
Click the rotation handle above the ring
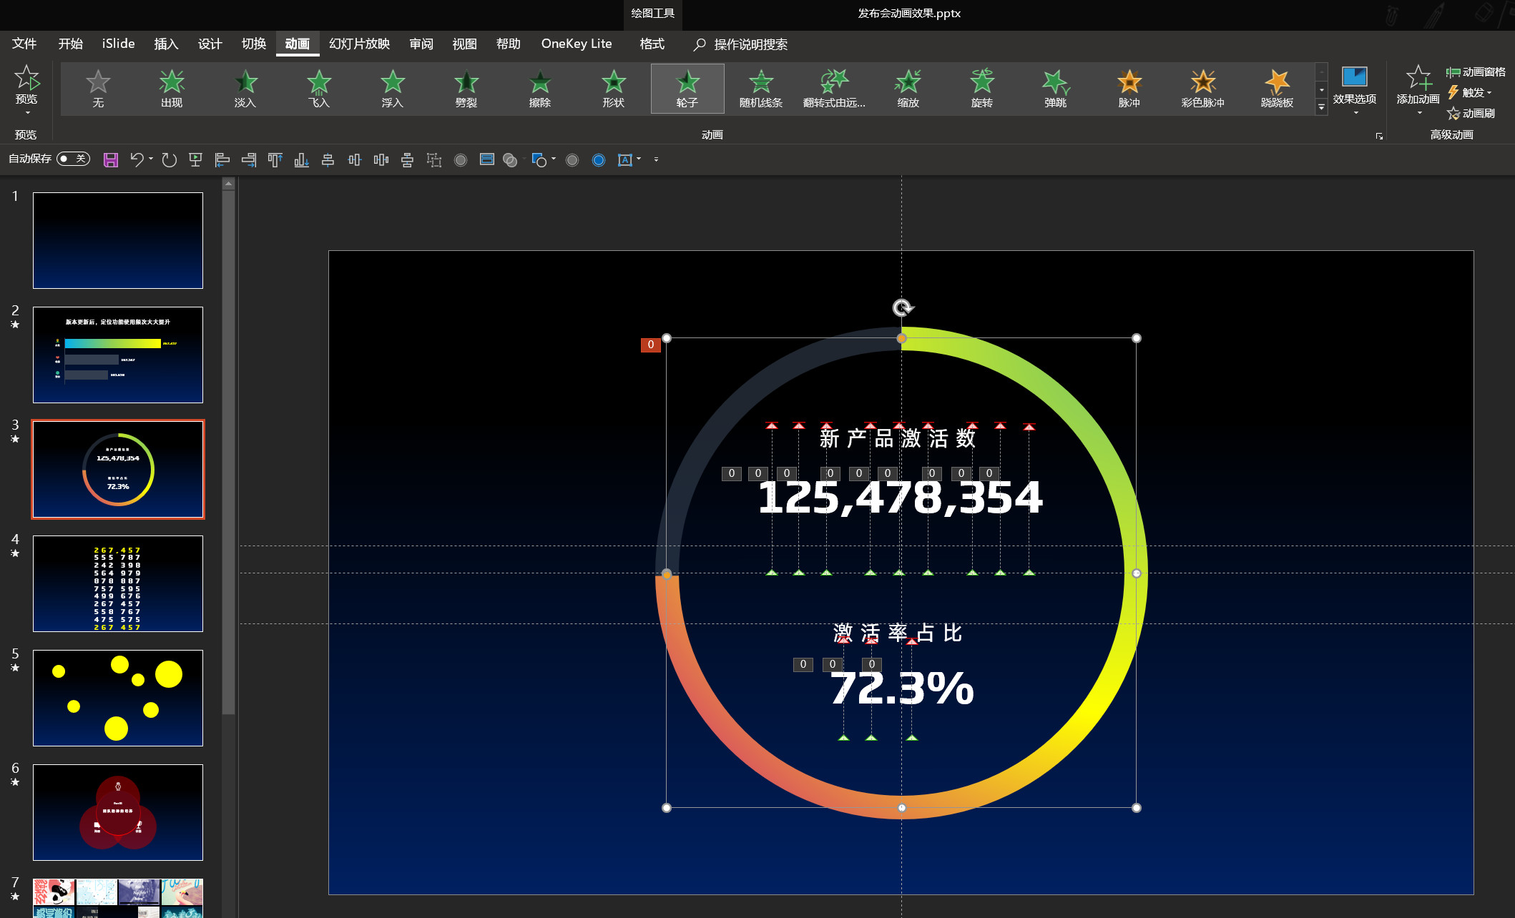(x=902, y=307)
